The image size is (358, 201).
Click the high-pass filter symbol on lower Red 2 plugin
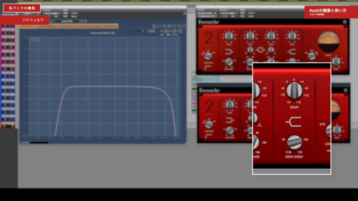208,136
